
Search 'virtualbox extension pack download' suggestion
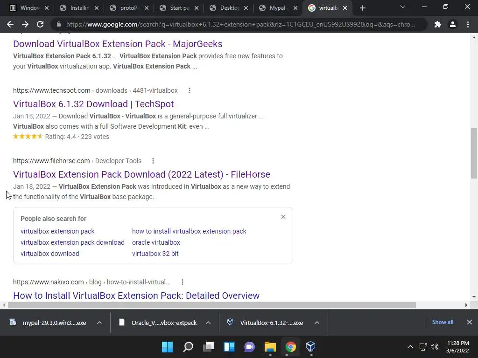72,242
